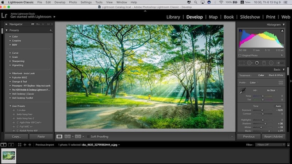Collapse the Histogram panel
Screen dimensions: 292x164
click(x=284, y=24)
